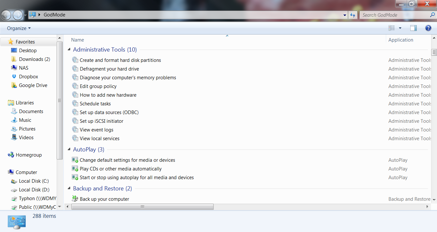Open View event logs item
This screenshot has width=437, height=232.
tap(97, 130)
